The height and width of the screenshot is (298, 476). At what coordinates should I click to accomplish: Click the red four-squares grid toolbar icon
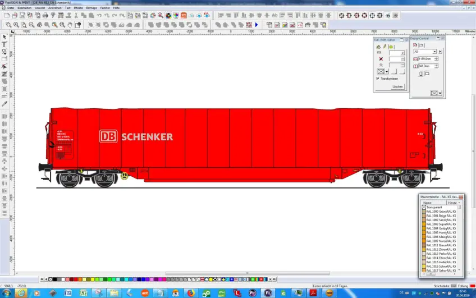click(249, 25)
